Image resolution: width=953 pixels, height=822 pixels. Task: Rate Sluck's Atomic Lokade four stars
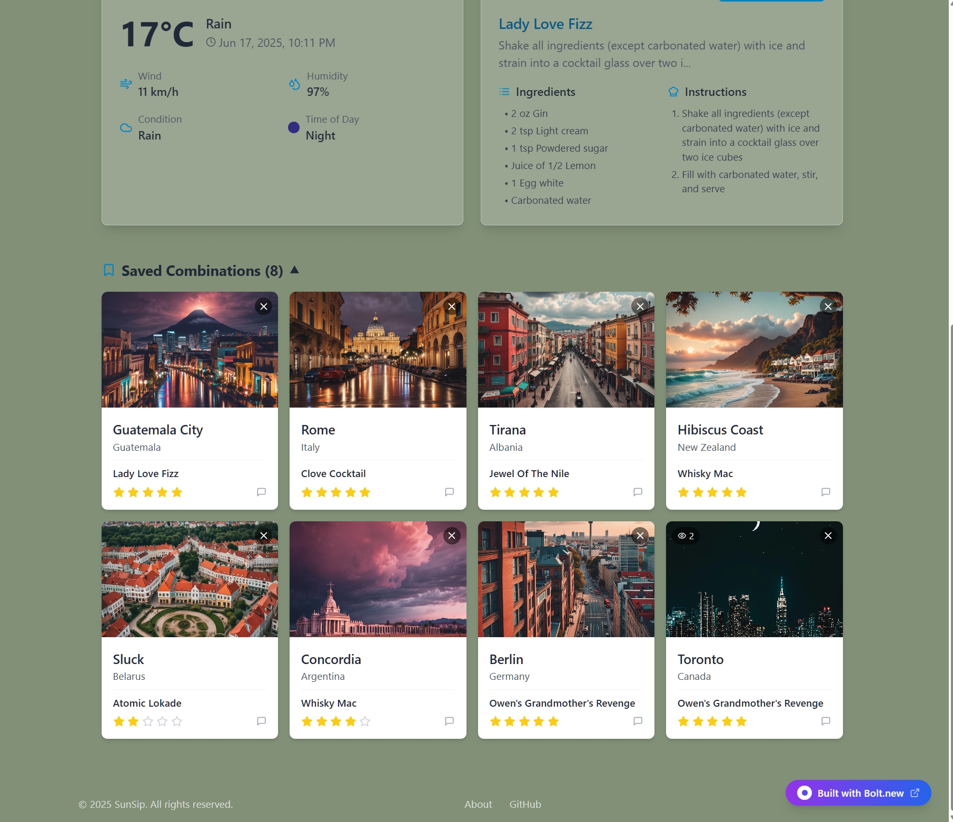162,721
